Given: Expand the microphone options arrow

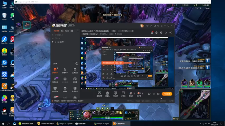Looking at the screenshot, I should point(134,94).
